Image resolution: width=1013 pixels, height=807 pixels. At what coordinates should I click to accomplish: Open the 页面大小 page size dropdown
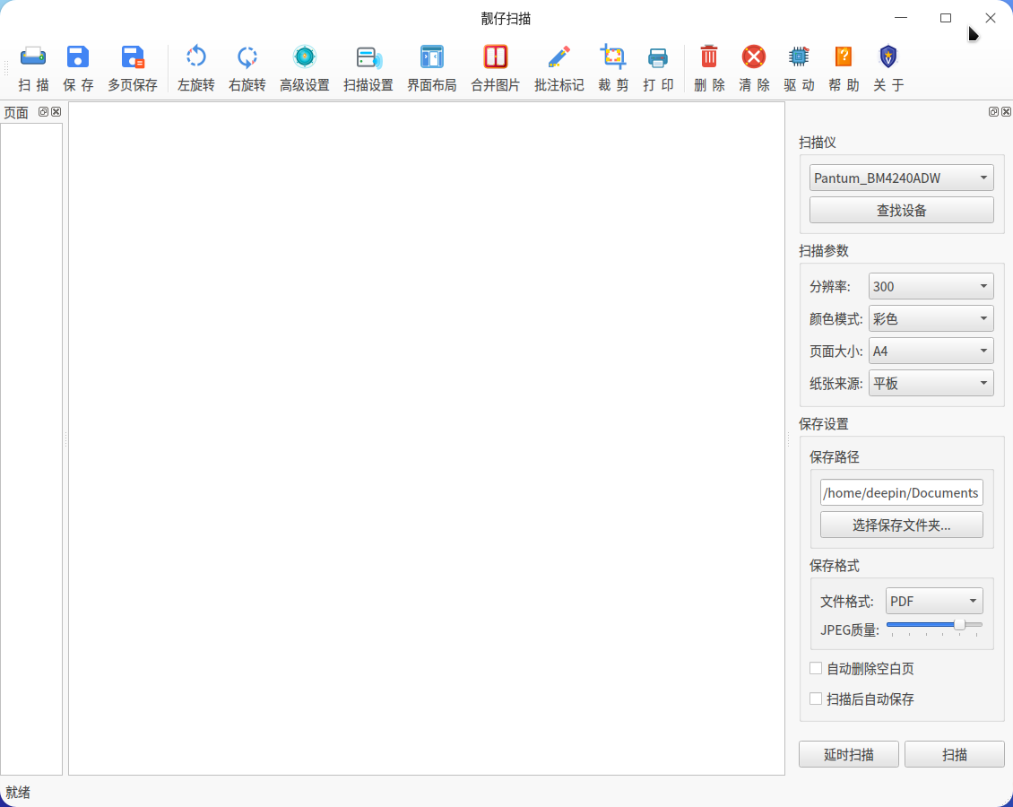[931, 351]
